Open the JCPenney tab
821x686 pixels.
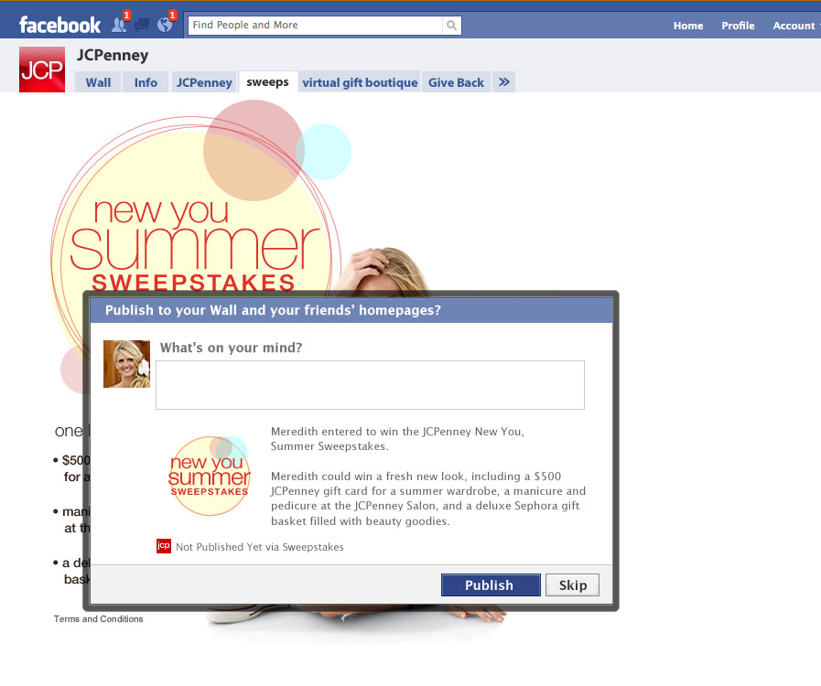pos(204,82)
